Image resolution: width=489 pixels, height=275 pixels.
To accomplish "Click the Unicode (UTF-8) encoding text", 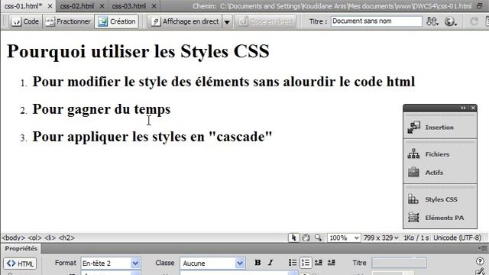I will pyautogui.click(x=457, y=238).
